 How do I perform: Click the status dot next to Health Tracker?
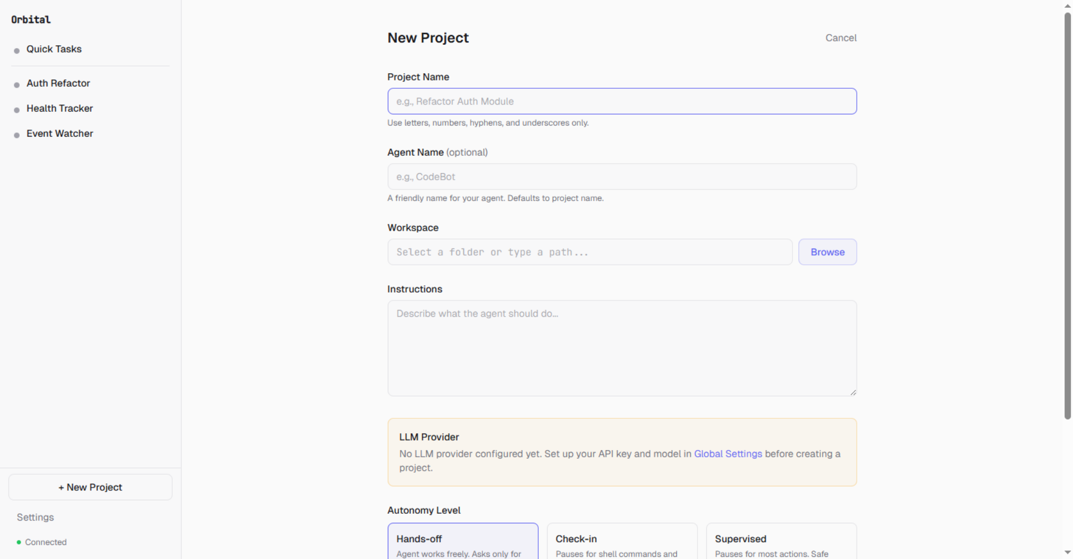tap(17, 109)
